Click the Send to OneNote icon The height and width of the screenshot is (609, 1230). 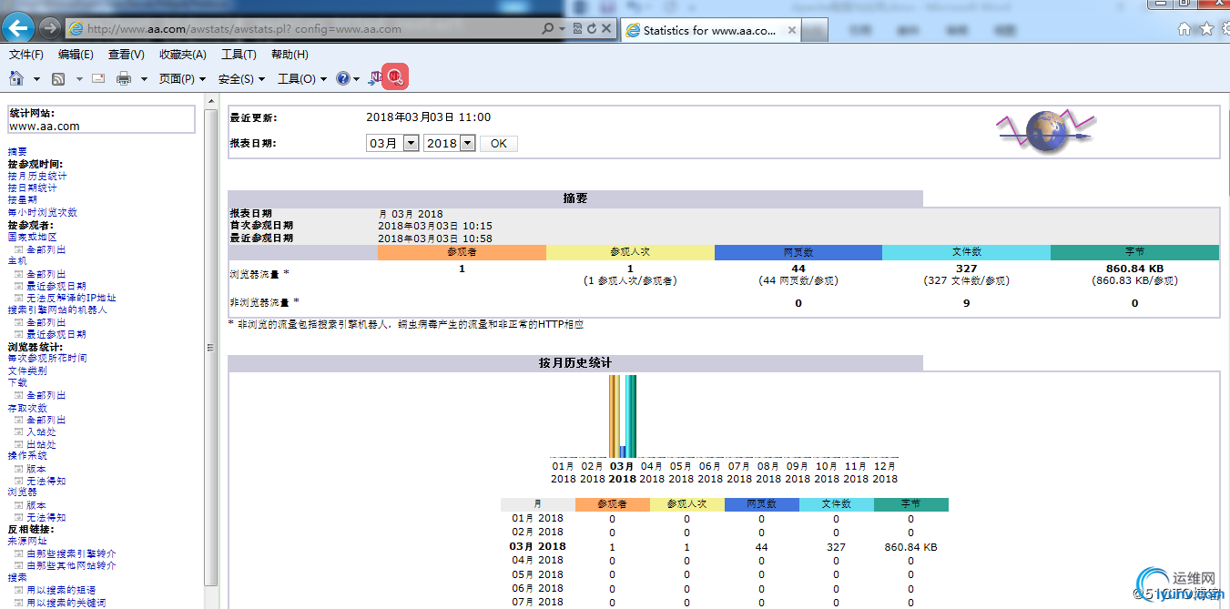(375, 78)
